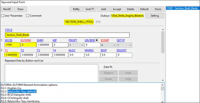Click the T2 link label
Screen dimensions: 200x103
pos(22,50)
